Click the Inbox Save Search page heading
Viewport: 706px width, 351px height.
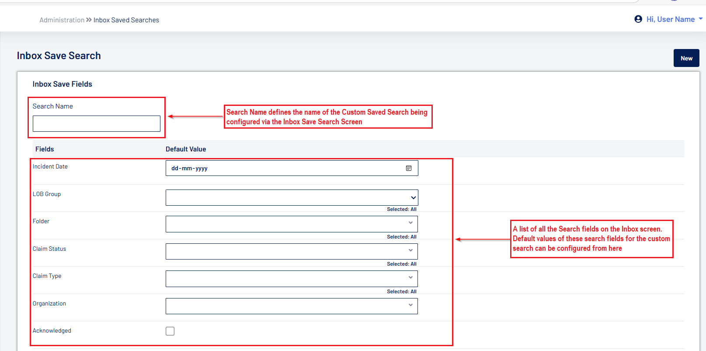coord(59,56)
